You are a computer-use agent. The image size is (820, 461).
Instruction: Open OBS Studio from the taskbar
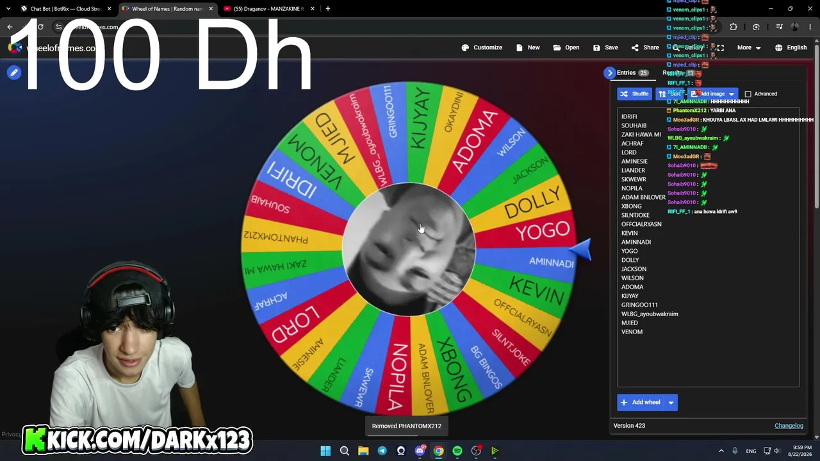pyautogui.click(x=476, y=451)
